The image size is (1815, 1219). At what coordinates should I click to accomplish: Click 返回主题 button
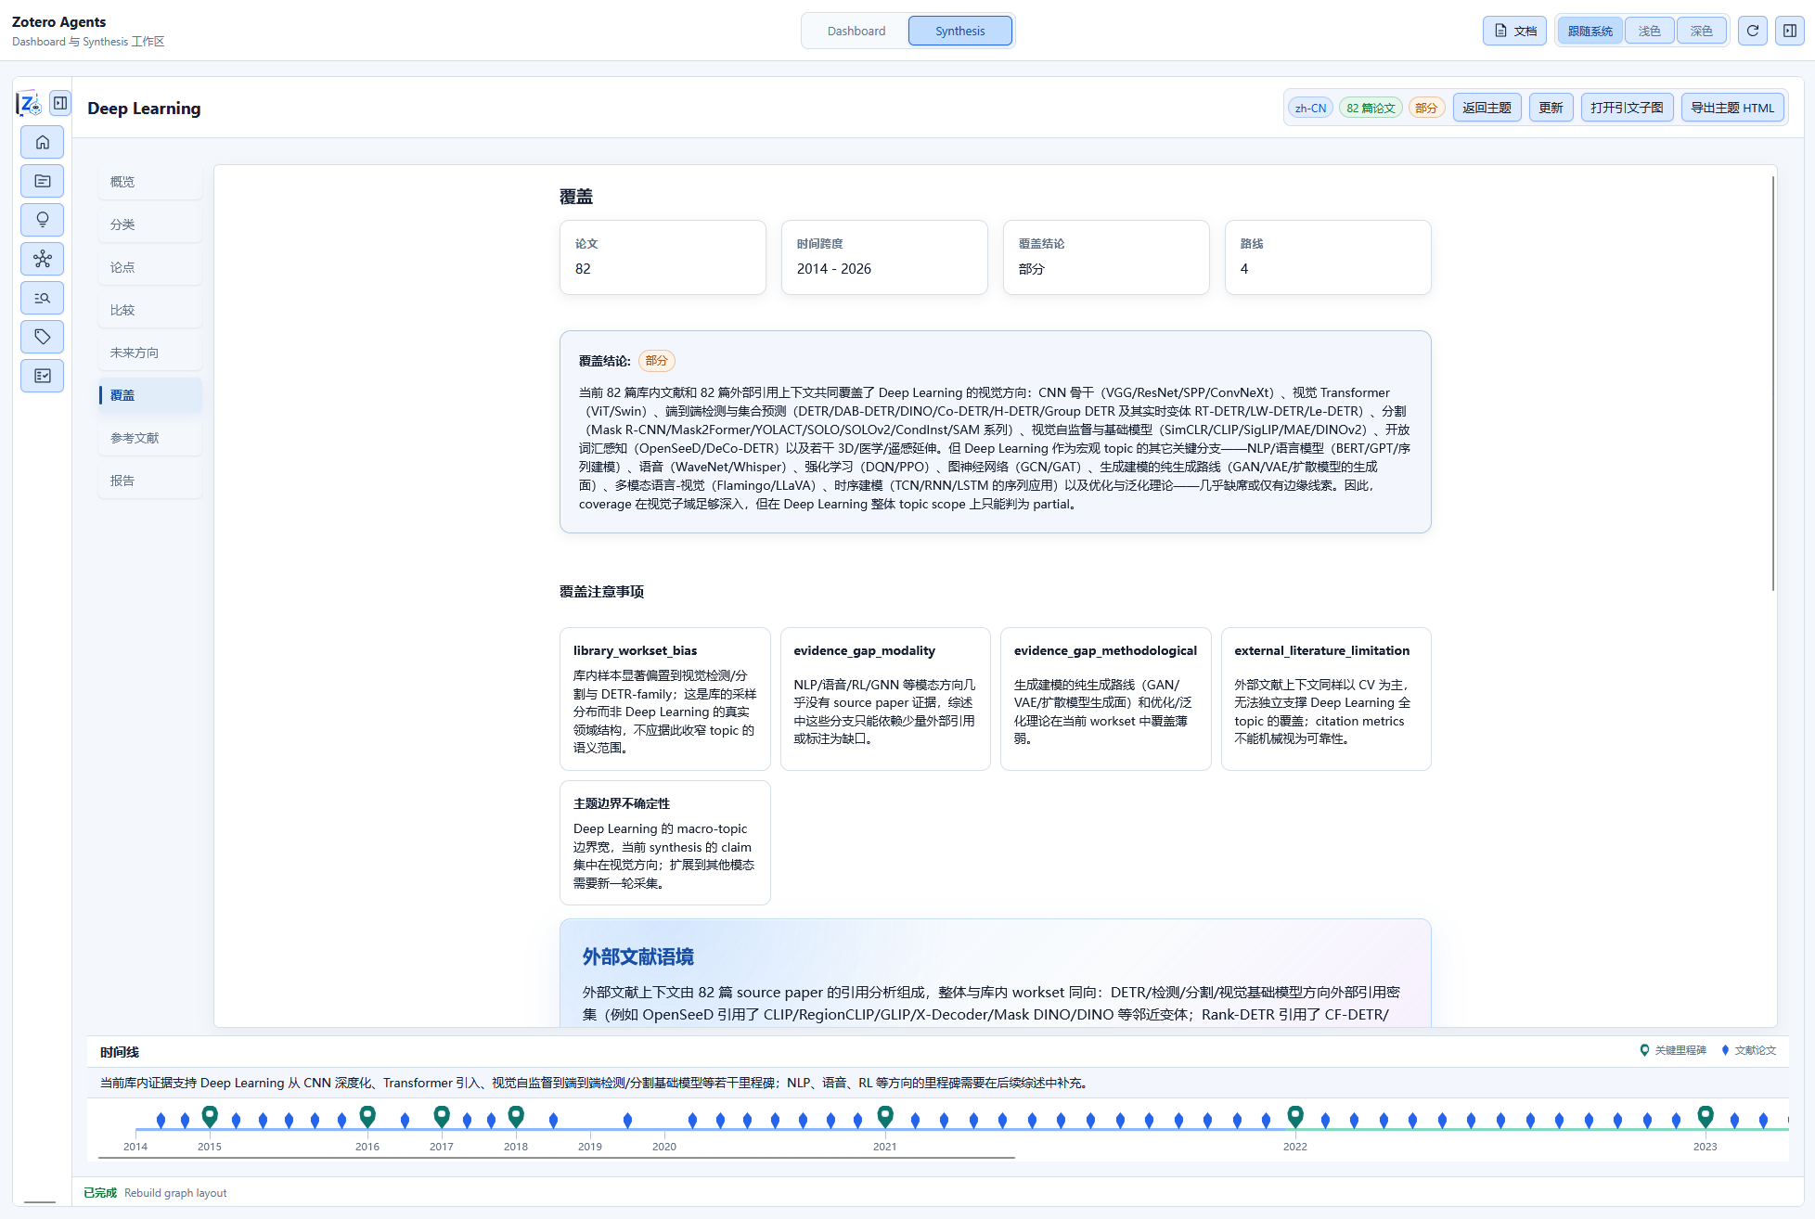1487,108
